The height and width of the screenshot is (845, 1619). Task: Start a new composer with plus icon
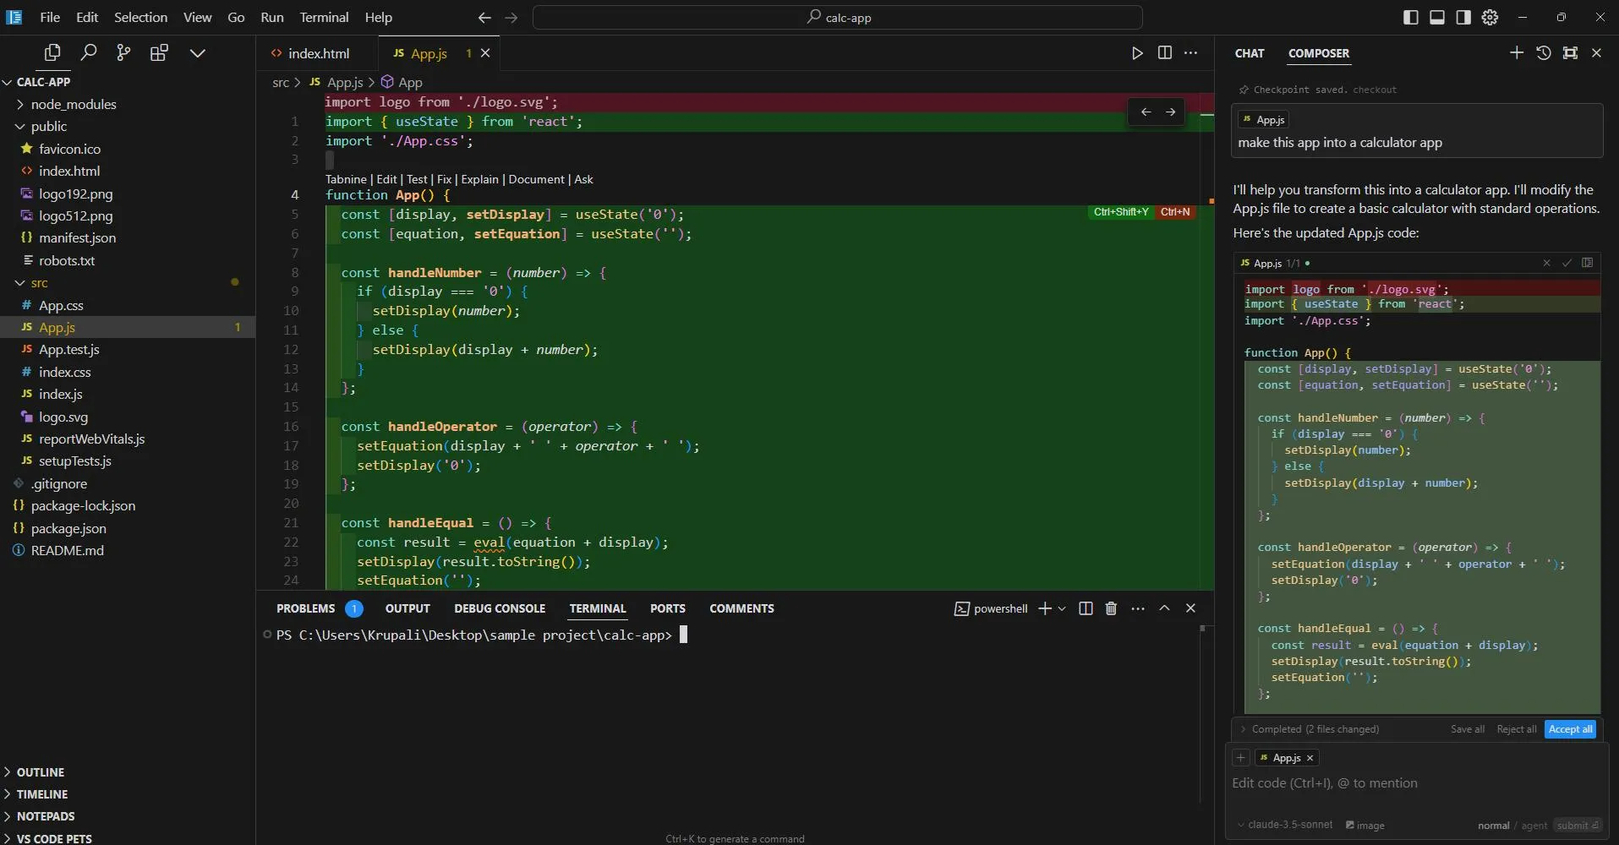coord(1517,53)
